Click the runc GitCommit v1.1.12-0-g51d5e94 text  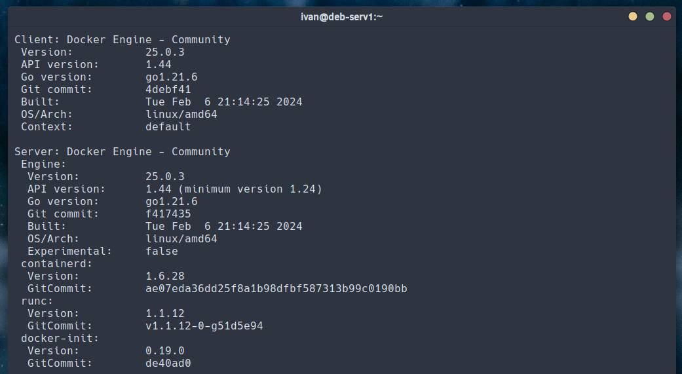click(x=204, y=326)
